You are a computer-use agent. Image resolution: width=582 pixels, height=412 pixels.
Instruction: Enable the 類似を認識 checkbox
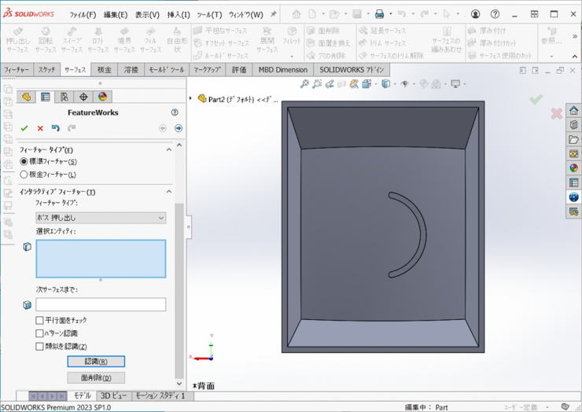(x=39, y=346)
